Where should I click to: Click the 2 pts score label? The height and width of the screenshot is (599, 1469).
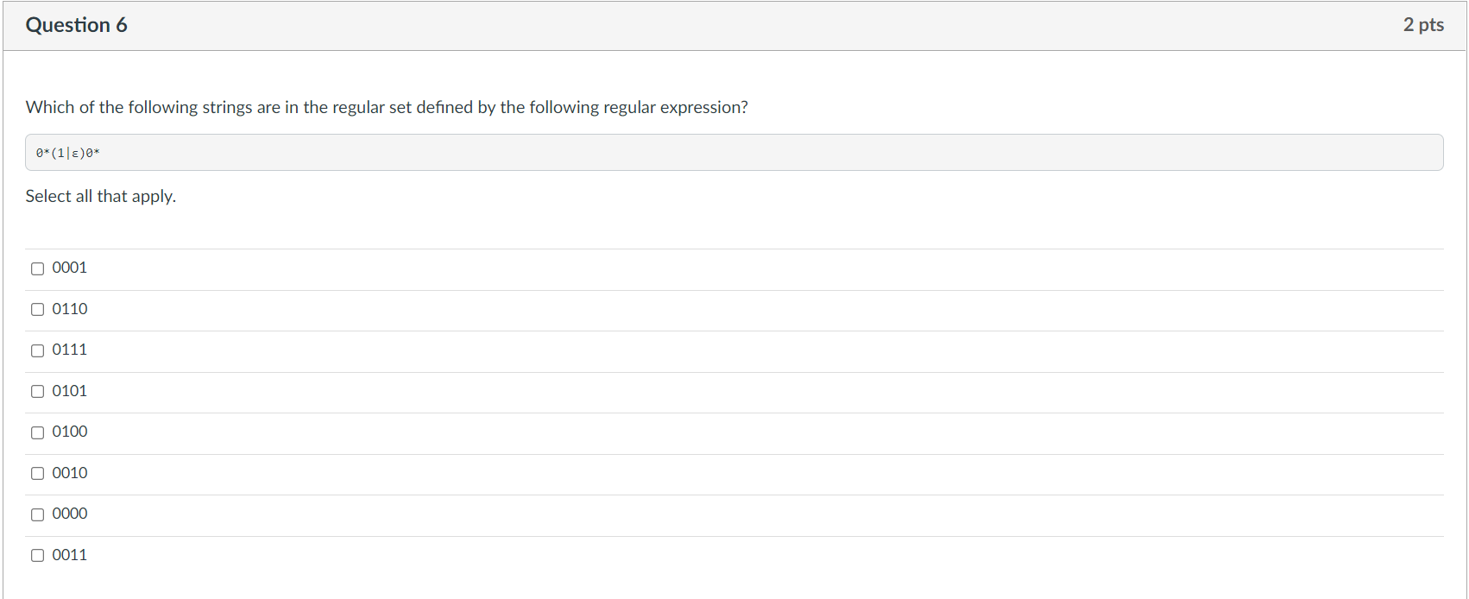coord(1423,25)
